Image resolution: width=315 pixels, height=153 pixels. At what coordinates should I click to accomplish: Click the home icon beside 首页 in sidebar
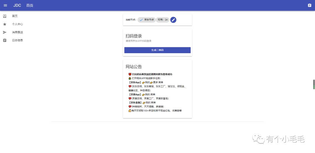pyautogui.click(x=5, y=16)
